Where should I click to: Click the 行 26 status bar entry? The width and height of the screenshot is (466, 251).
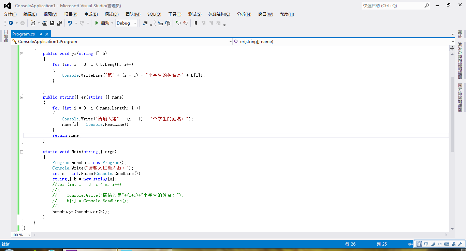[x=350, y=244]
